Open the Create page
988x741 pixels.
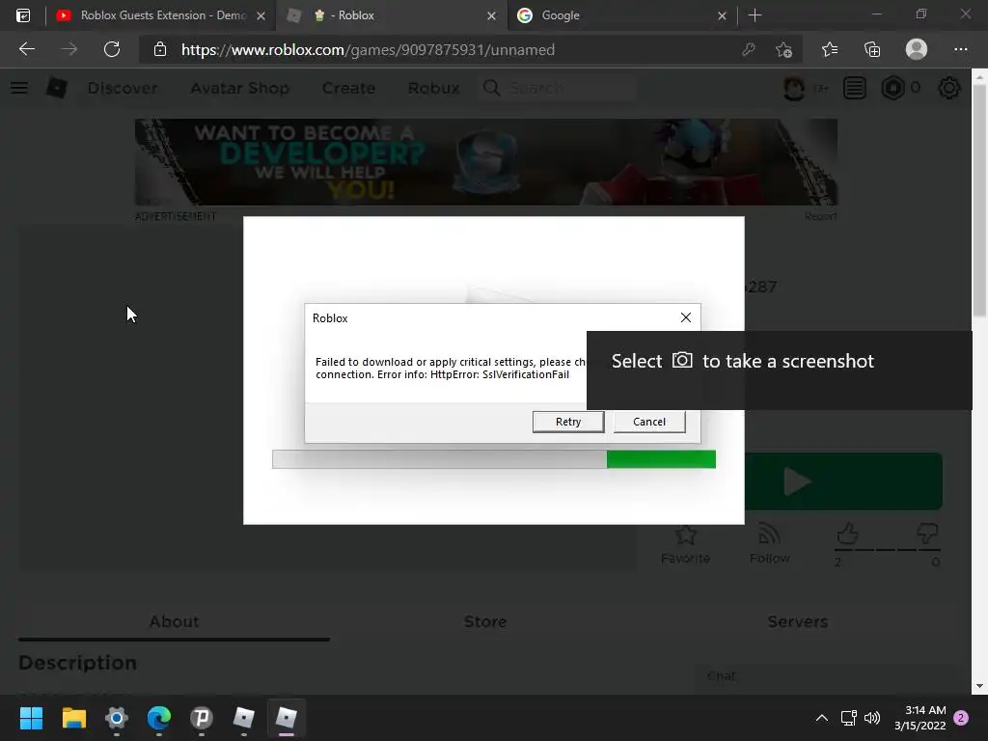[348, 88]
